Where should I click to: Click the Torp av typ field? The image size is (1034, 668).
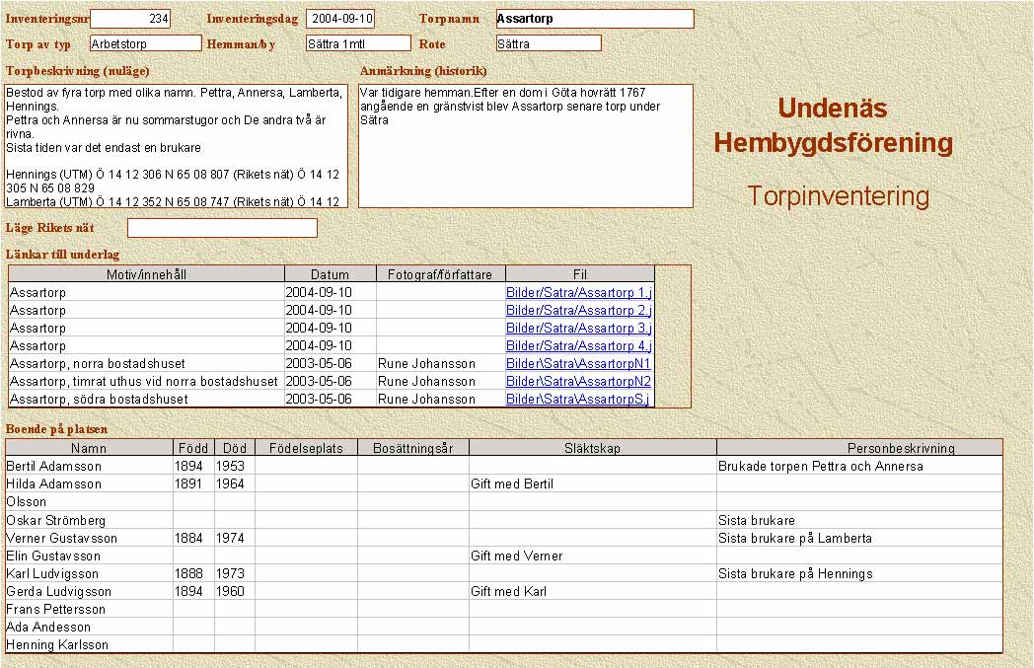pos(145,43)
